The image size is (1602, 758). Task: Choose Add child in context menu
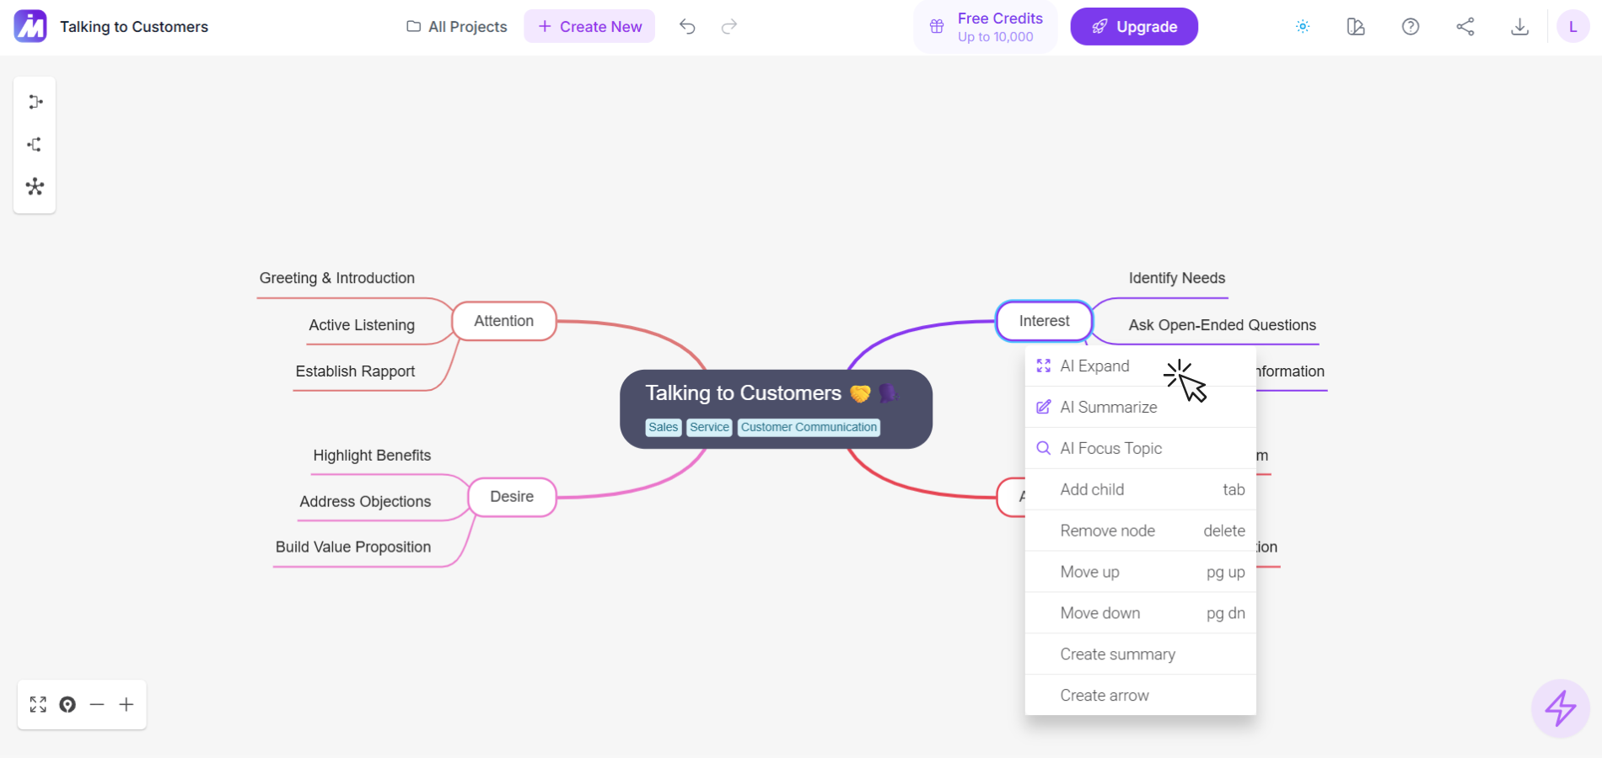pos(1092,490)
